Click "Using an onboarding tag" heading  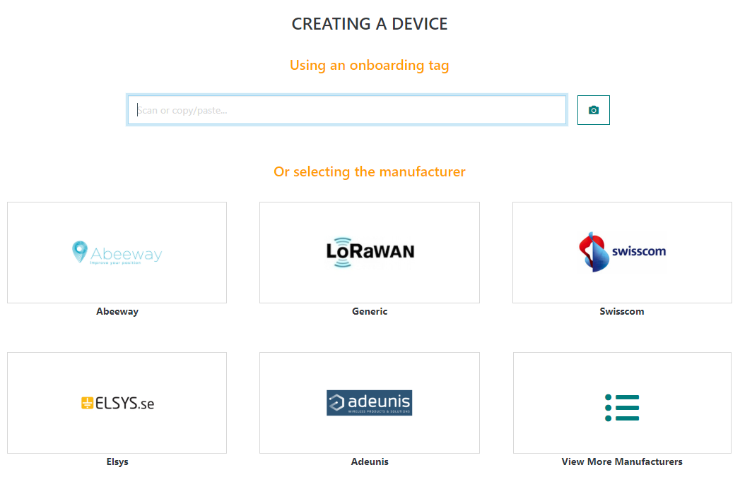pos(370,66)
